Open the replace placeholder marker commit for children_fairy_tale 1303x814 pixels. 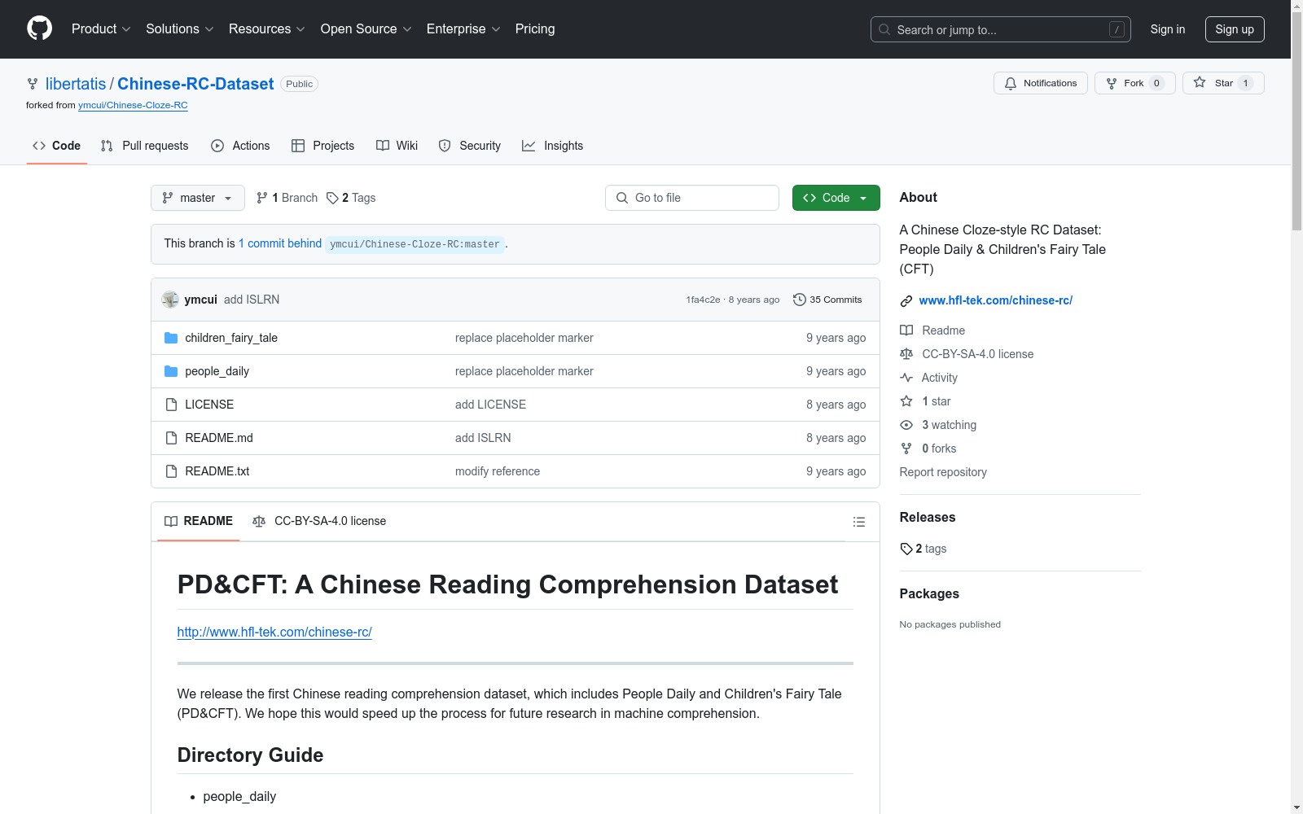(524, 338)
